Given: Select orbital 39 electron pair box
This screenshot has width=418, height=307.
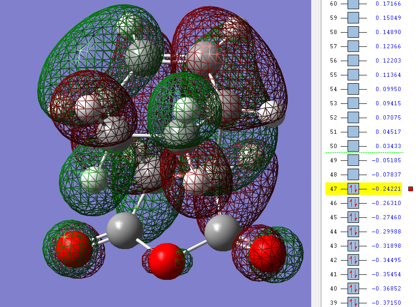Looking at the screenshot, I should pos(353,302).
